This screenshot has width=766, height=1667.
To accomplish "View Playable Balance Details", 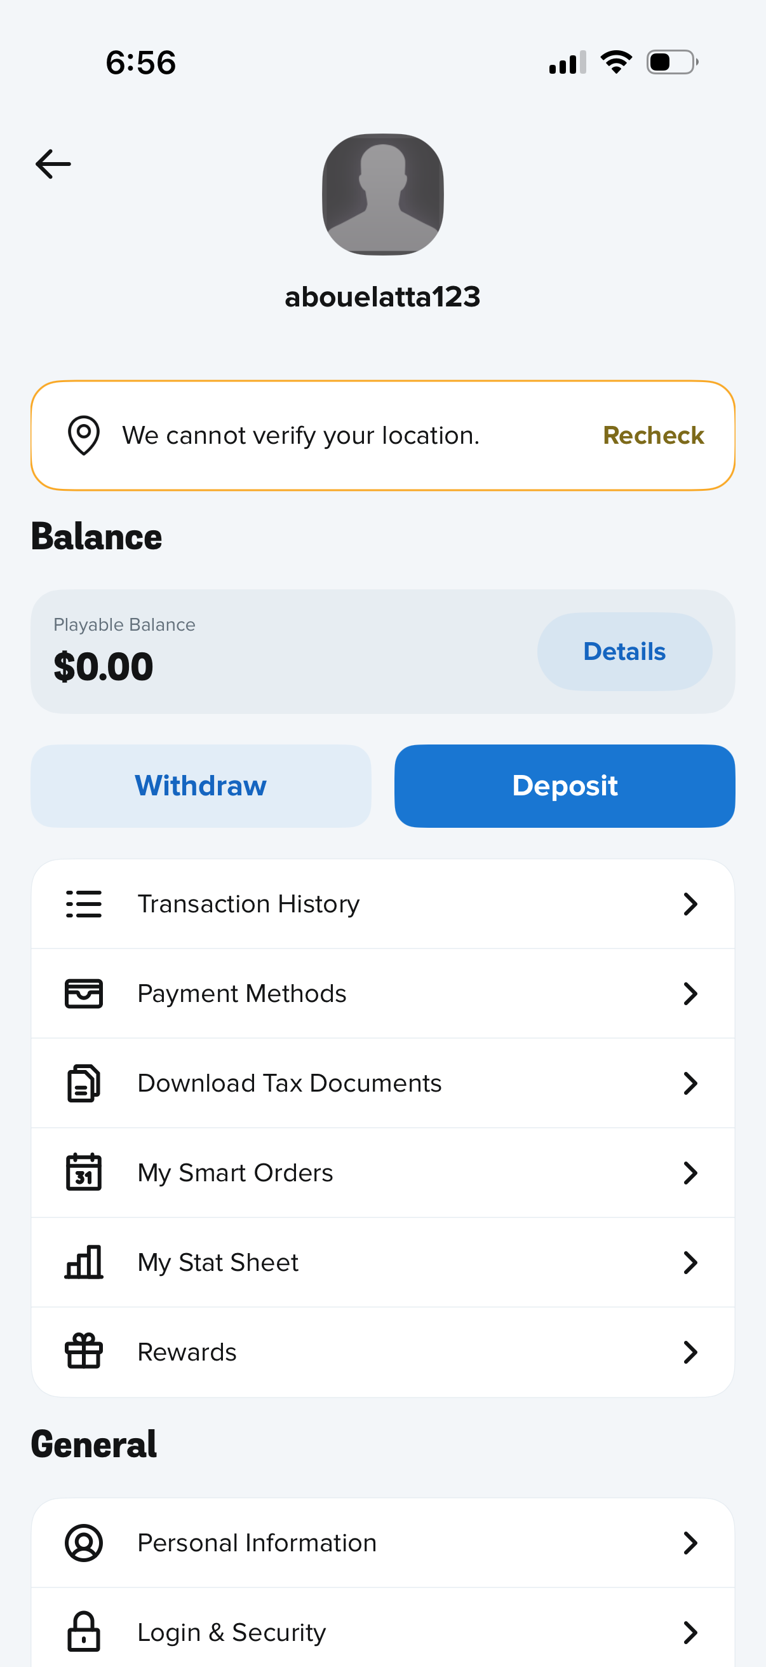I will 624,652.
